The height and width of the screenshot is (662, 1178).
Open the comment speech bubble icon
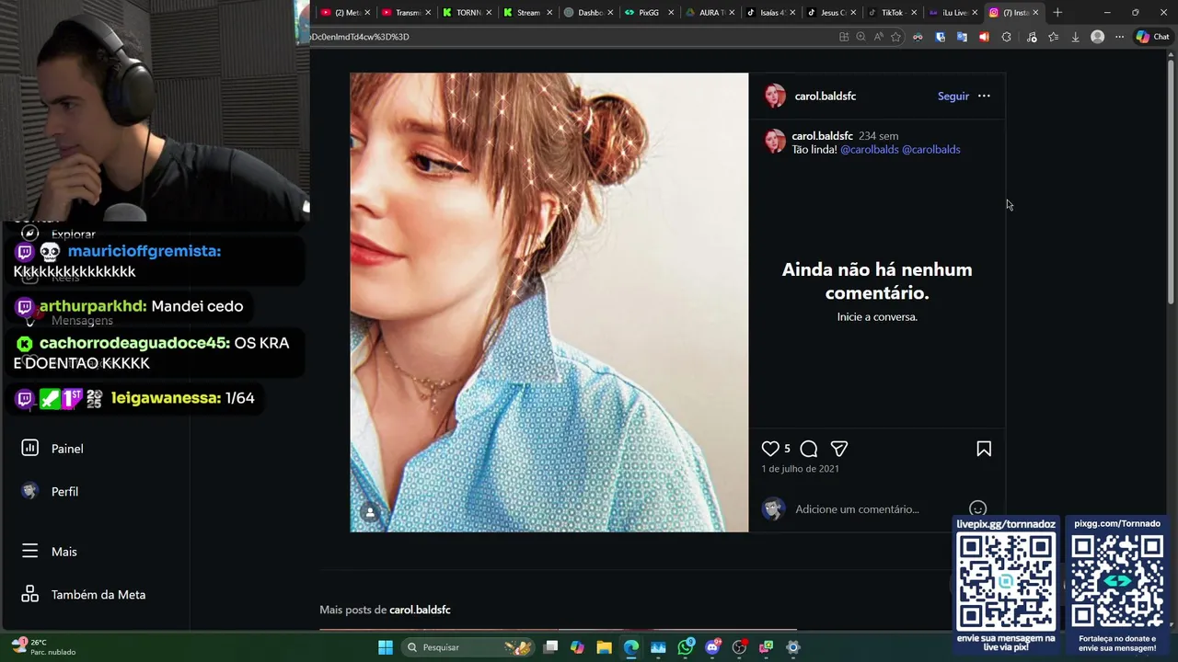coord(809,449)
